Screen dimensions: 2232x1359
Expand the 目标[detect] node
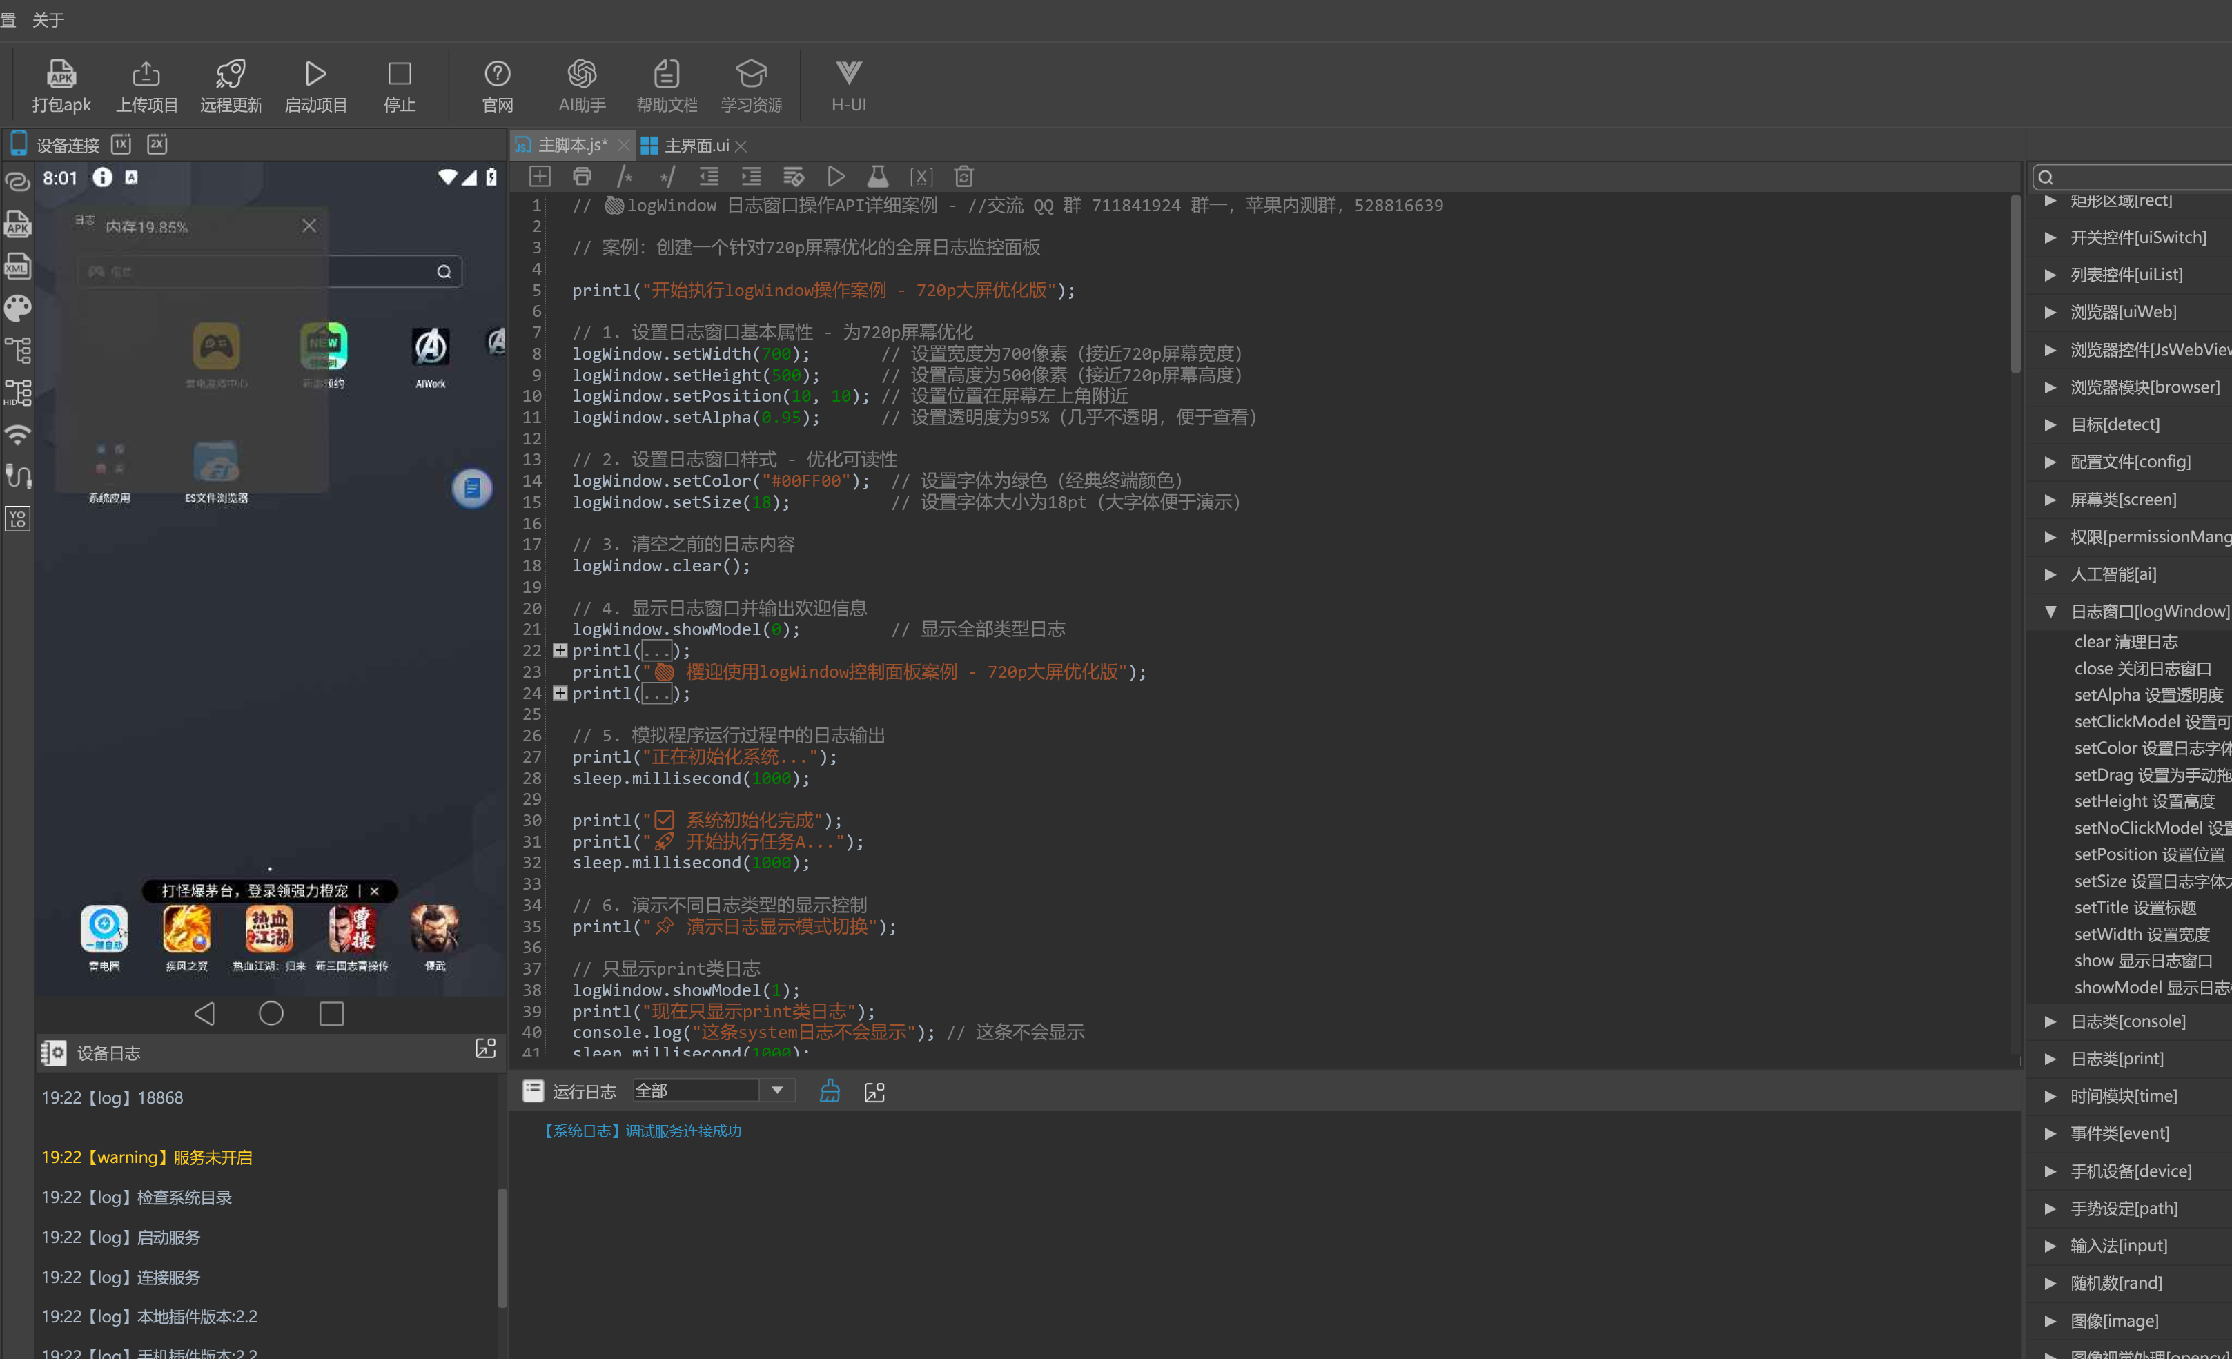(x=2051, y=424)
